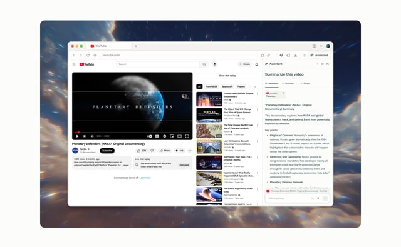Open the downloads icon in the browser toolbar
401x247 pixels.
coord(295,55)
